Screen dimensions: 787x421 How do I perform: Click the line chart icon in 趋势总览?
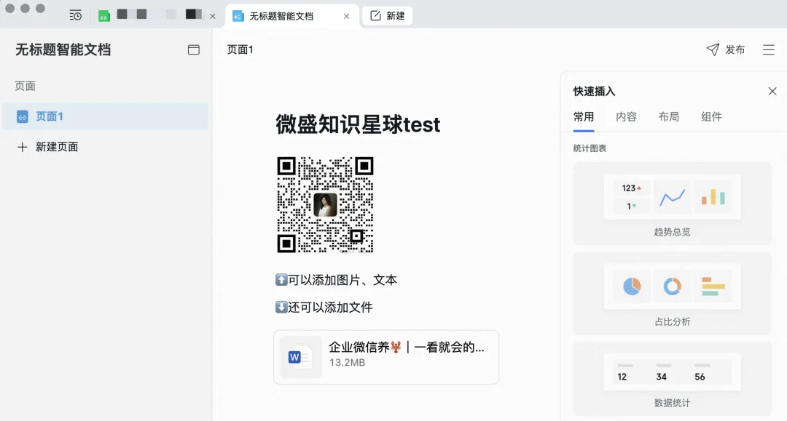(x=672, y=198)
